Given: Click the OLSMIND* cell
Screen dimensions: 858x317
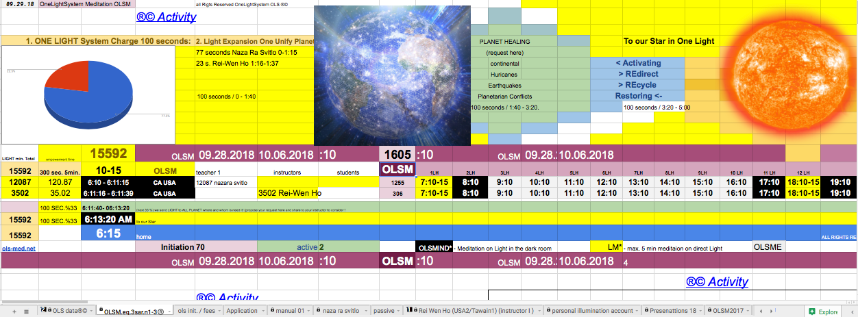Looking at the screenshot, I should 434,247.
